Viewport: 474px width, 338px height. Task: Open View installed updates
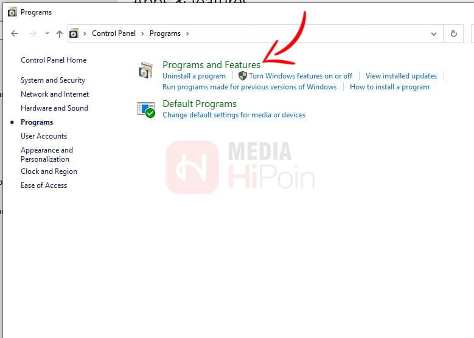(x=401, y=76)
